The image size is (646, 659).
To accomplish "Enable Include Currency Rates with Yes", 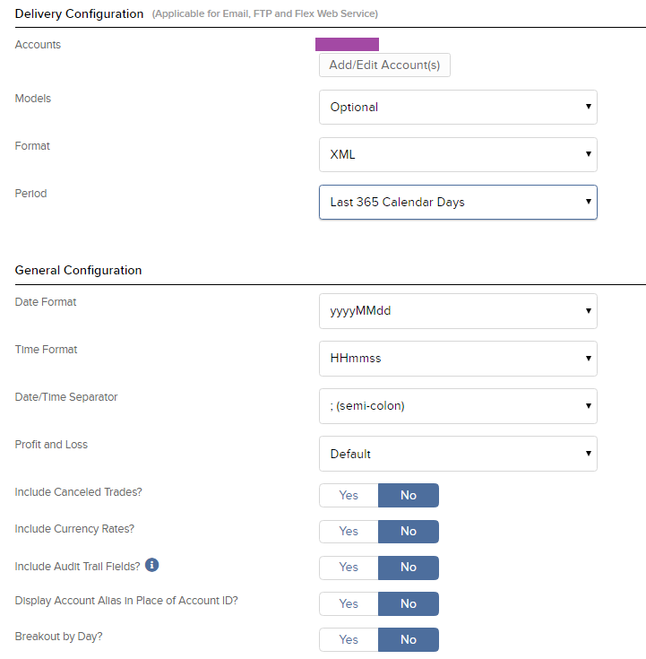I will click(349, 531).
